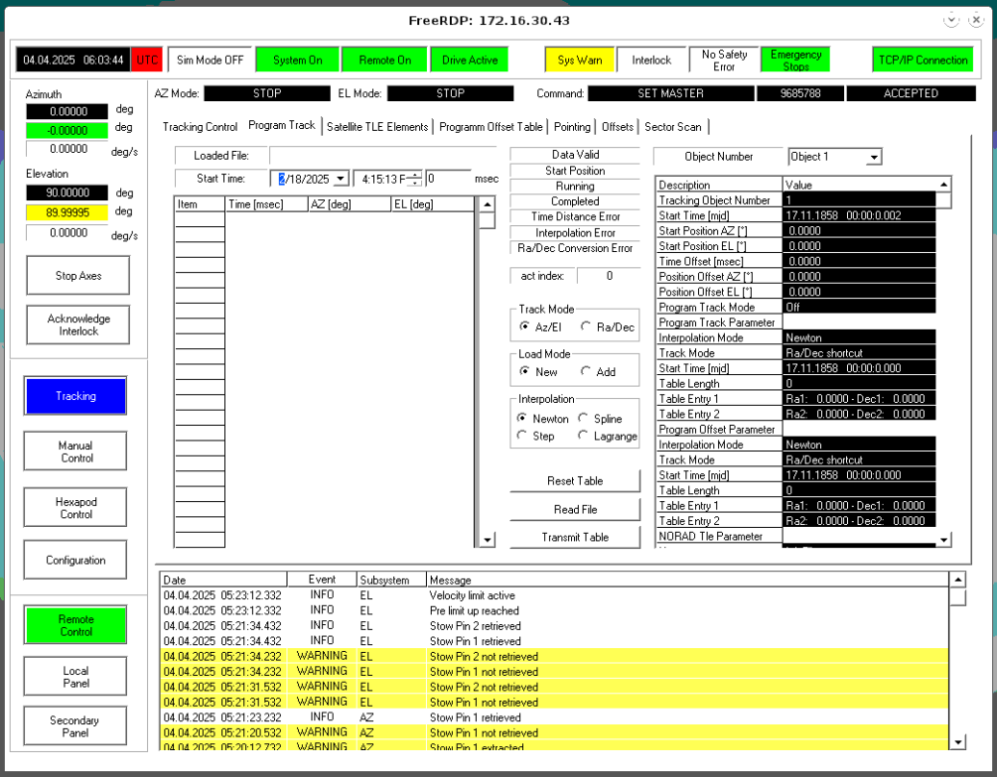Image resolution: width=997 pixels, height=777 pixels.
Task: Open the Satellite TLE Elements tab
Action: 377,127
